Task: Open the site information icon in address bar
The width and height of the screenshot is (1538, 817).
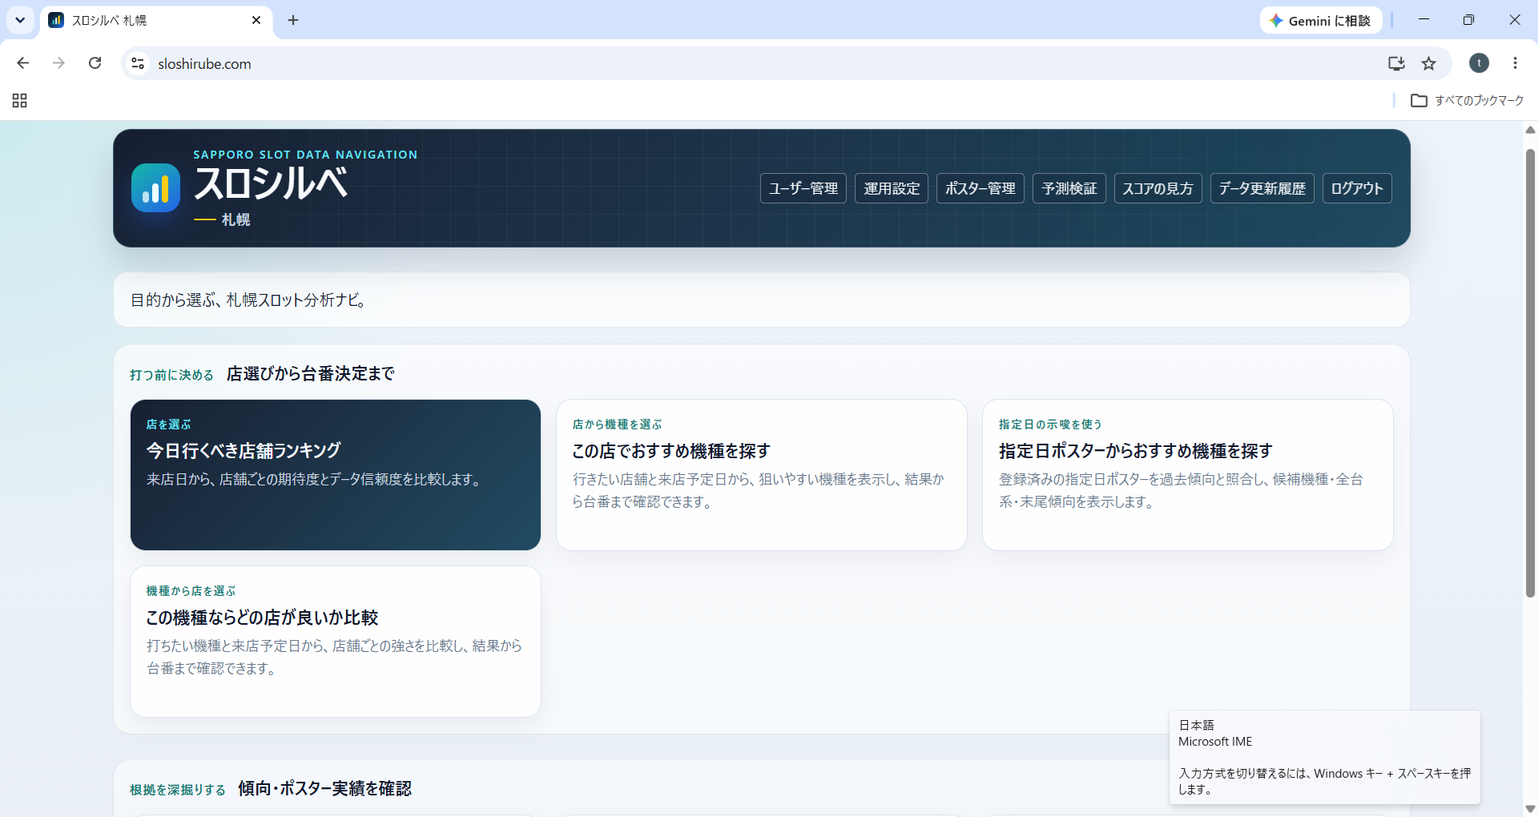Action: coord(138,63)
